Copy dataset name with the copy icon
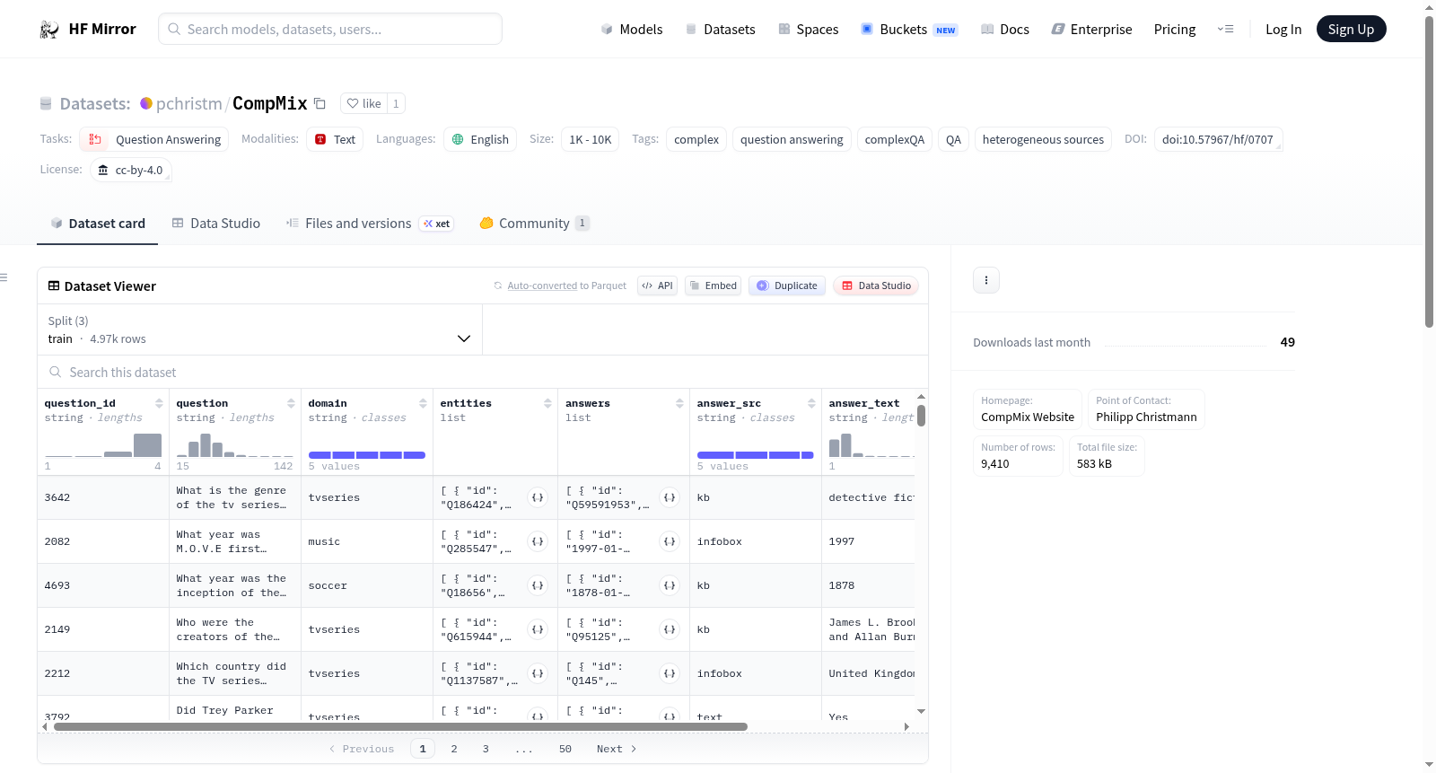1436x773 pixels. point(320,103)
